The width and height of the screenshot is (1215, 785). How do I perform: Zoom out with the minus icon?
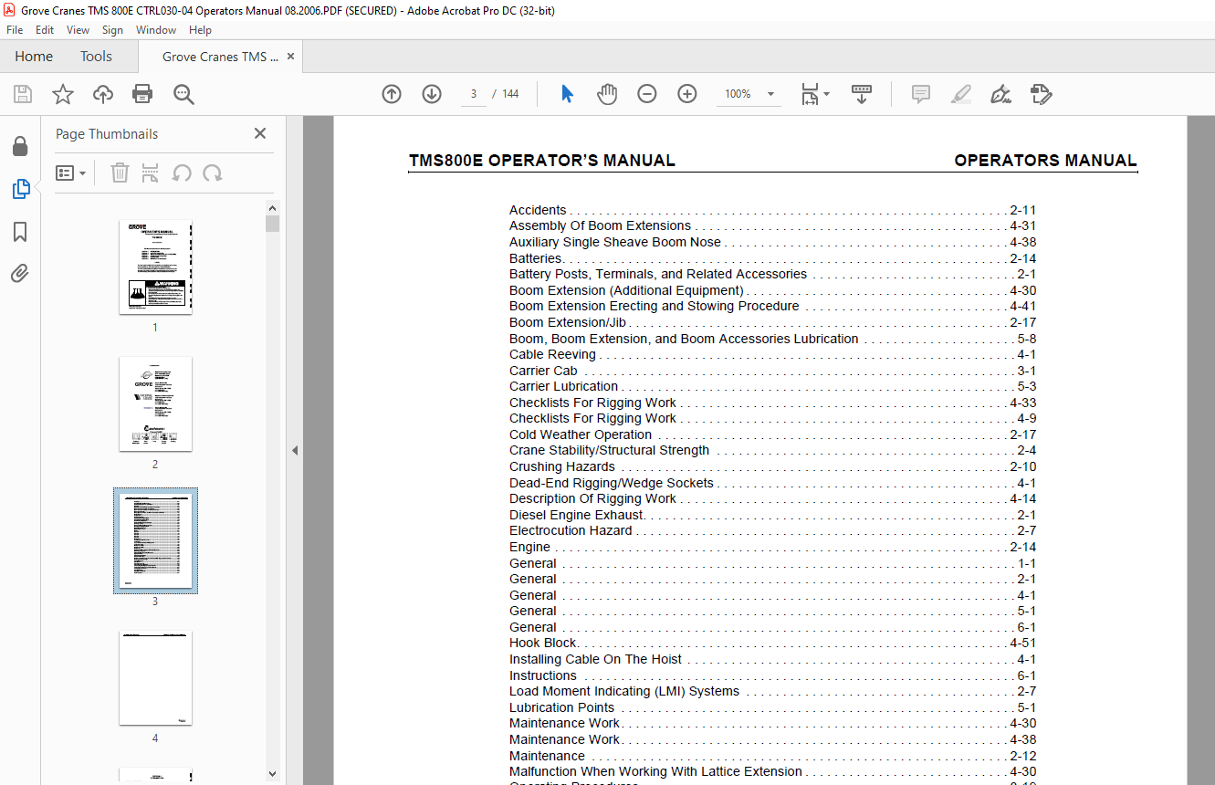coord(647,94)
